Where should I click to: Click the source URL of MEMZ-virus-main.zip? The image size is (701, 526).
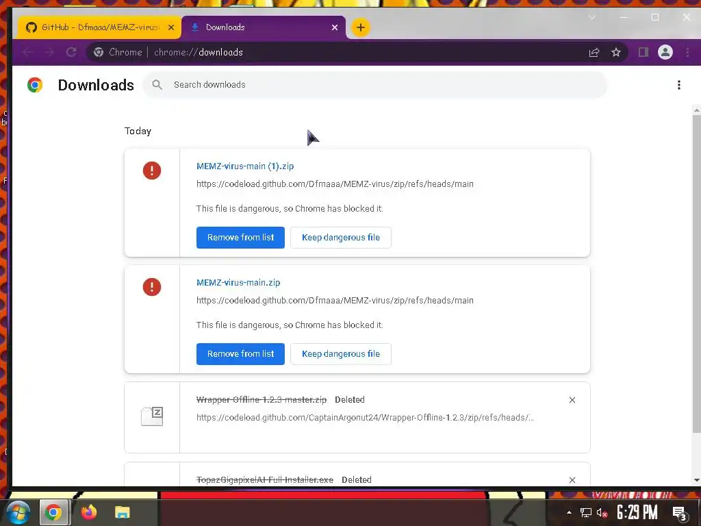coord(335,301)
